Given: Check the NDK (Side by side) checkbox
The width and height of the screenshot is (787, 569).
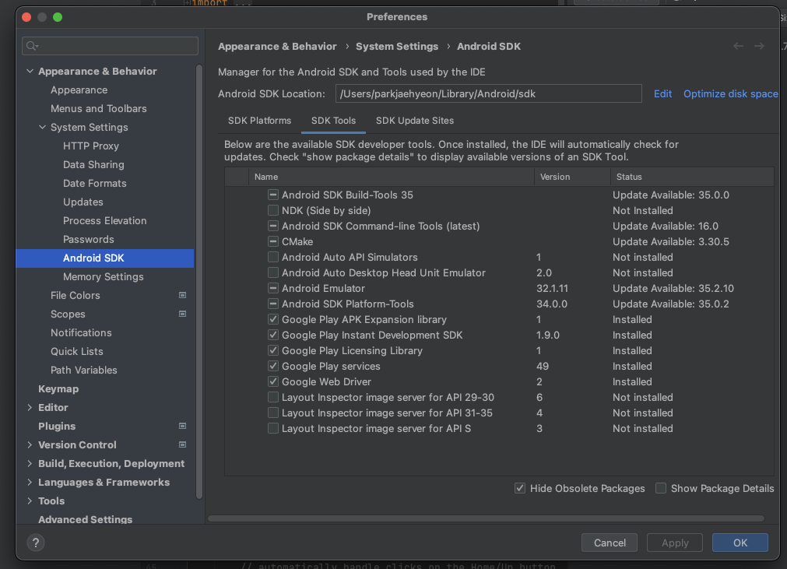Looking at the screenshot, I should pyautogui.click(x=273, y=211).
